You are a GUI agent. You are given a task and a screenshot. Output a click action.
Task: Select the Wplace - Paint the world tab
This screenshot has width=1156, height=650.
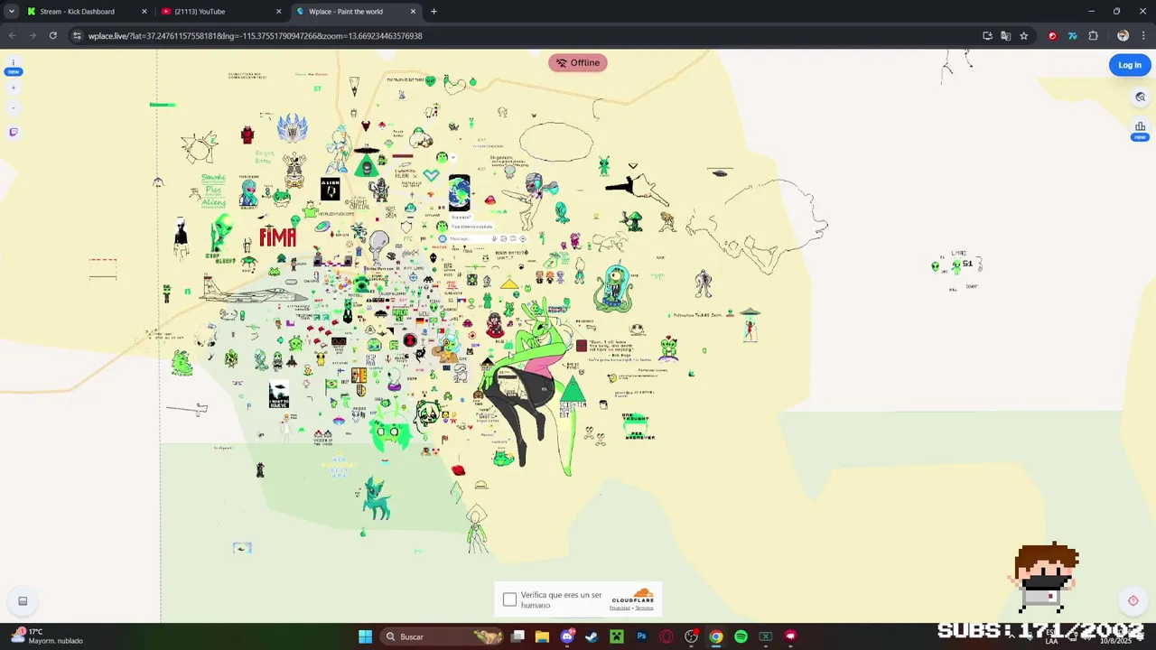[356, 12]
